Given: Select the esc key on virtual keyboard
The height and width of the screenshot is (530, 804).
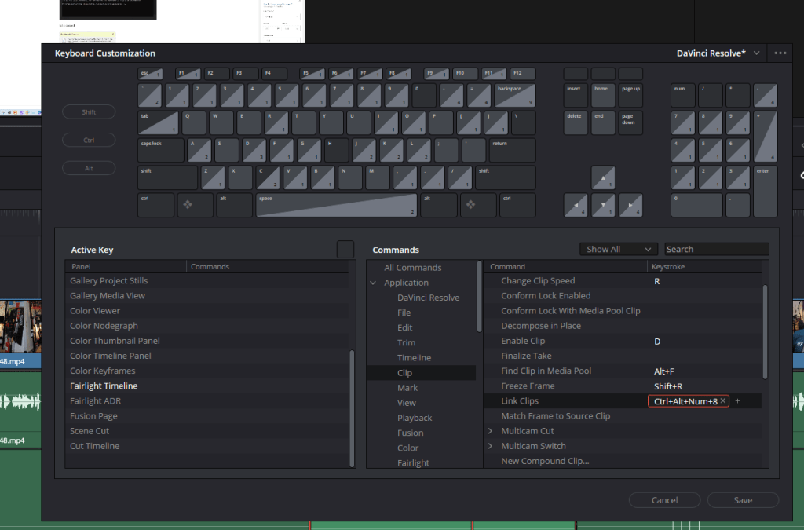Looking at the screenshot, I should click(150, 74).
